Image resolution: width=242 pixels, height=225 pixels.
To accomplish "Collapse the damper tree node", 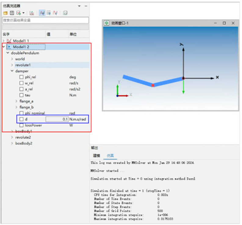I will 12,71.
